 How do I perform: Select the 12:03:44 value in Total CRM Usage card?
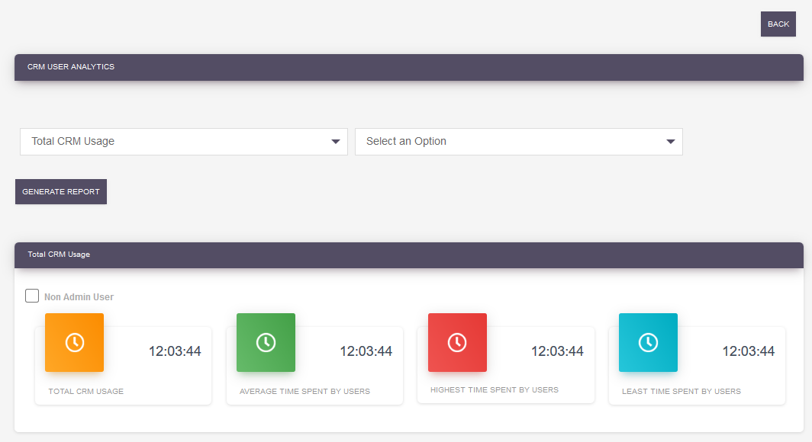[175, 351]
